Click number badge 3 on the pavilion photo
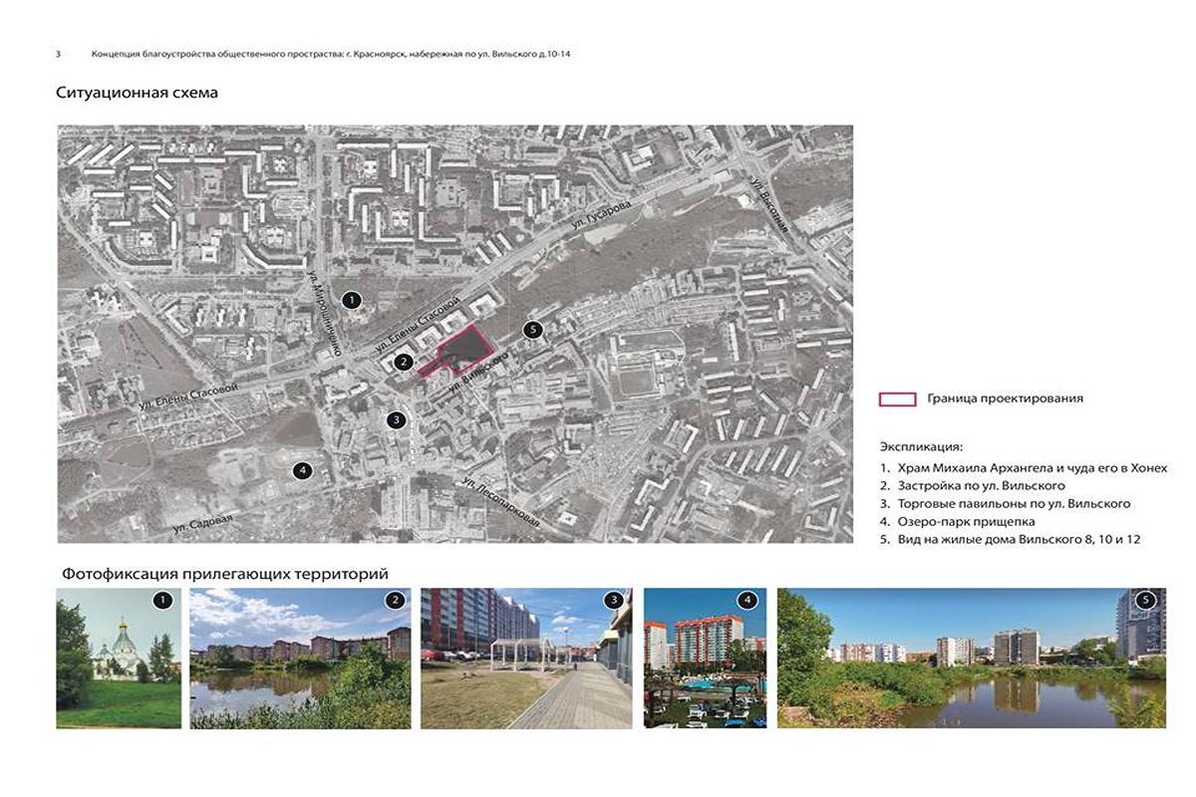 click(x=614, y=600)
